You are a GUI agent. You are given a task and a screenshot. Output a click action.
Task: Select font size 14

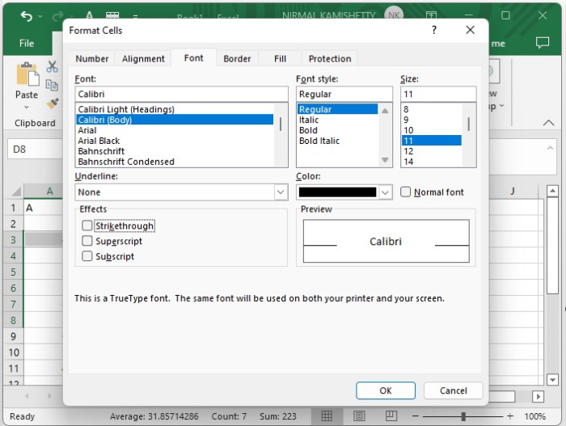pyautogui.click(x=431, y=162)
